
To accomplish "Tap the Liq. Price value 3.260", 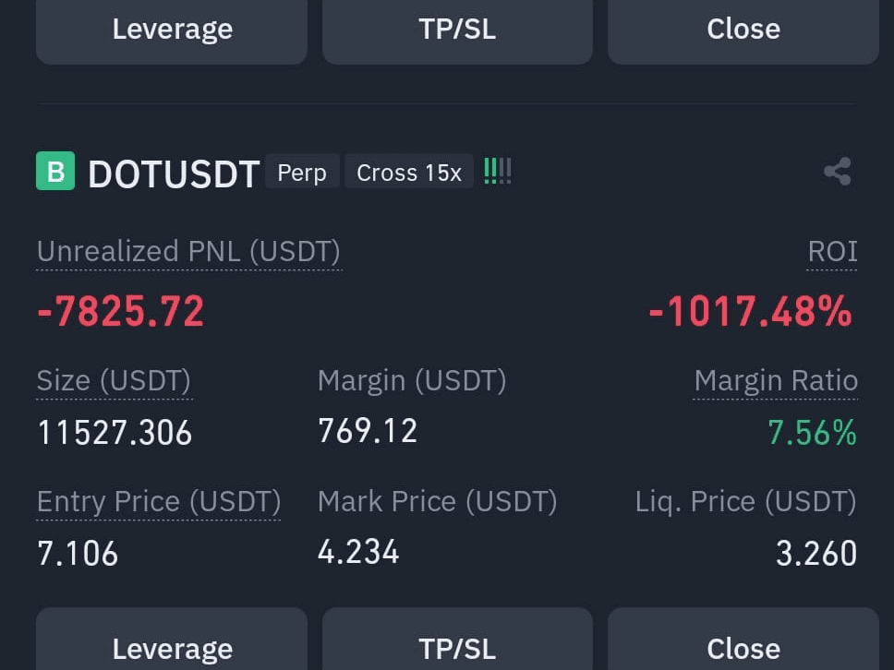I will click(815, 553).
